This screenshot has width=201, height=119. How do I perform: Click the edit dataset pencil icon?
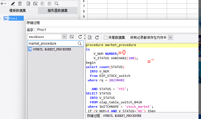[13, 4]
